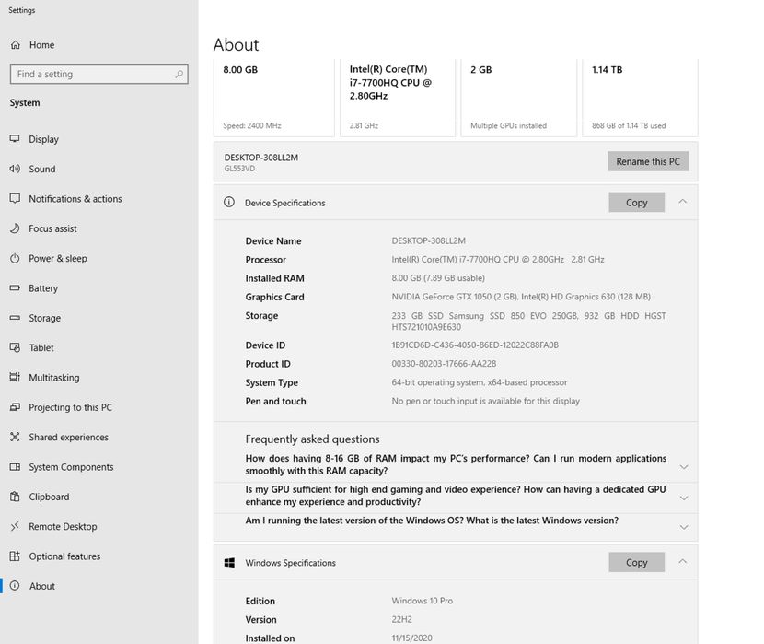Image resolution: width=764 pixels, height=644 pixels.
Task: Click the '64-bit operating system' value
Action: point(480,382)
